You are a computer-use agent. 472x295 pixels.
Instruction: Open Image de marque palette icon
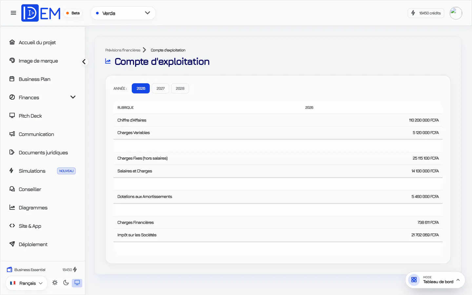[x=12, y=61]
